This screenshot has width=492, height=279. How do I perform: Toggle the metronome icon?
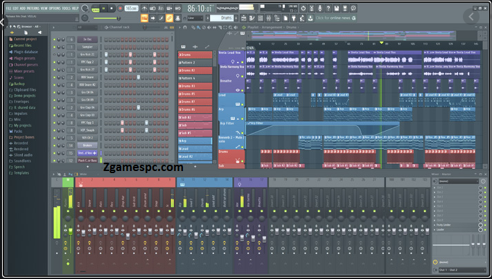coord(145,8)
